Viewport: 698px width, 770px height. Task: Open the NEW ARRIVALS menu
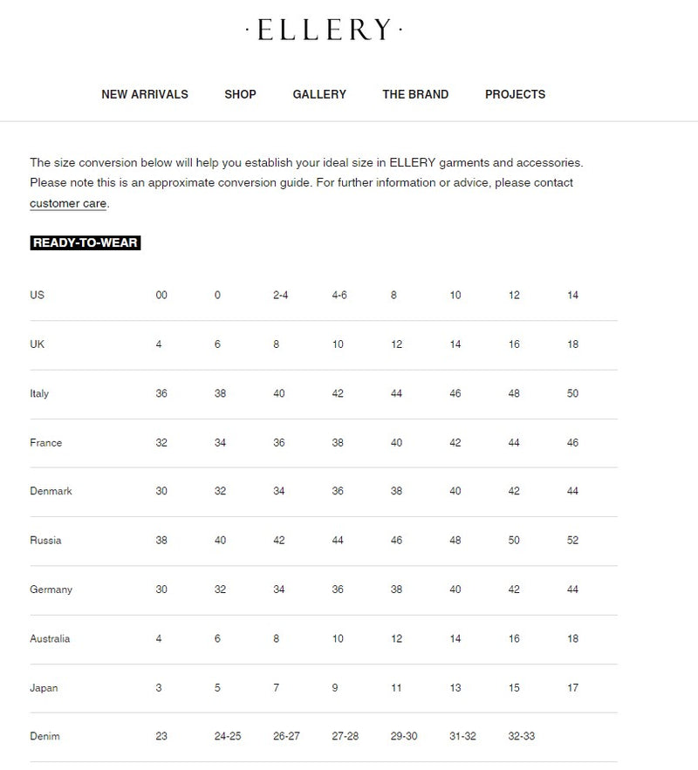145,94
